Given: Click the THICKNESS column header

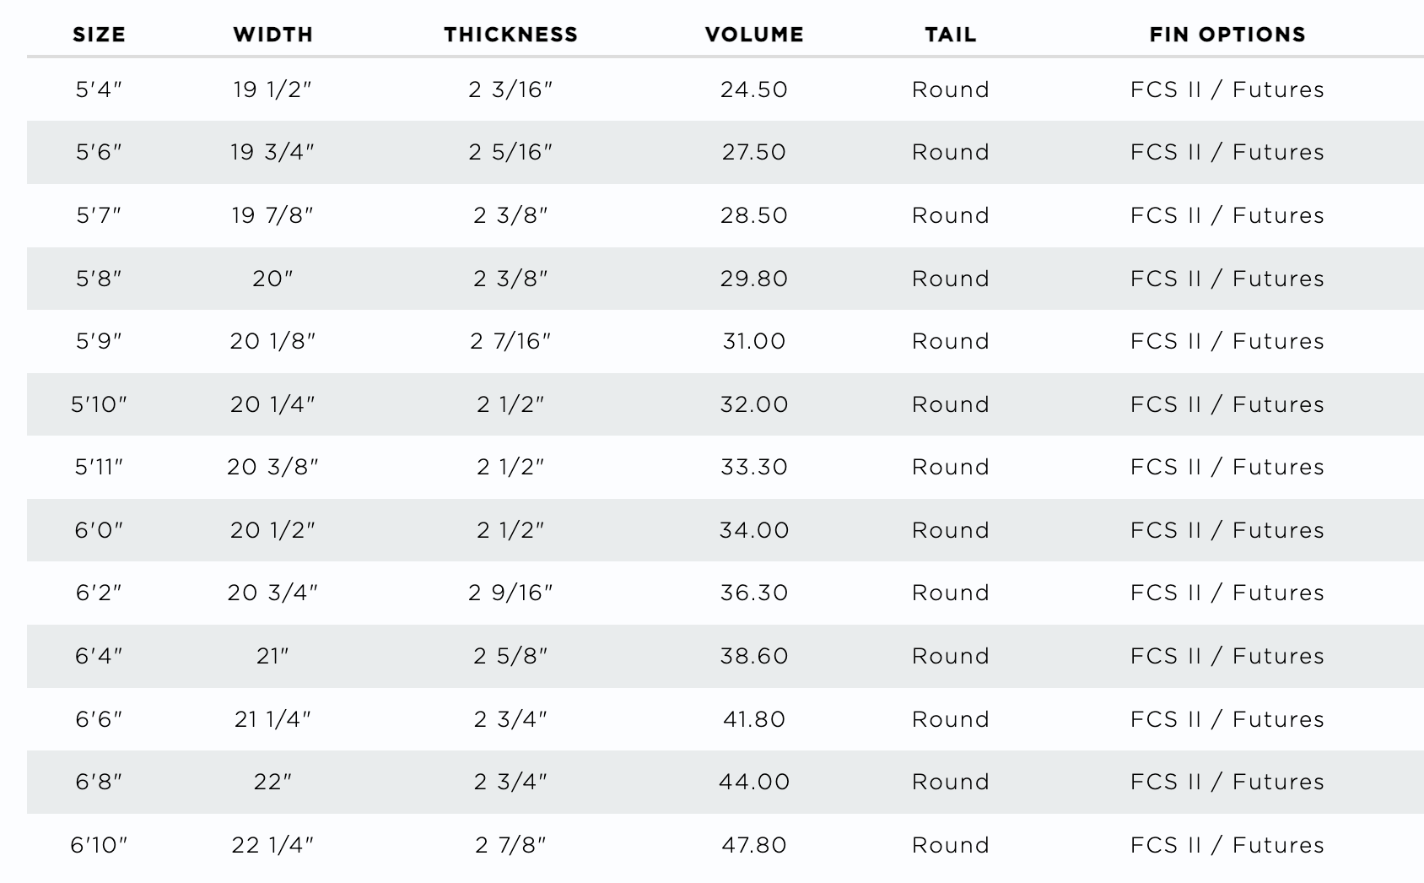Looking at the screenshot, I should [x=510, y=35].
